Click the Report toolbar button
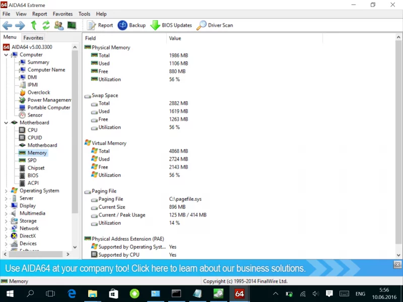The height and width of the screenshot is (302, 403). (x=100, y=25)
